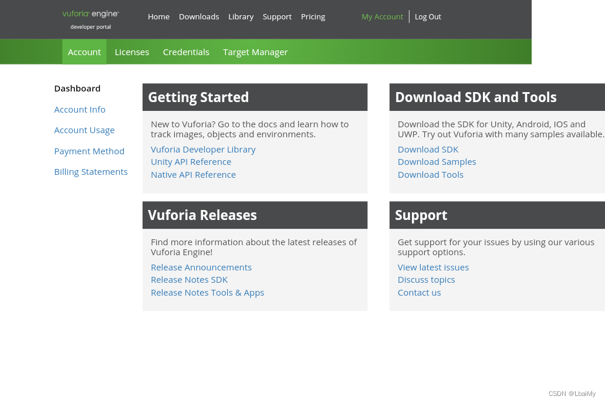Open Account Info in the sidebar
Screen dimensions: 605x403
(x=79, y=110)
